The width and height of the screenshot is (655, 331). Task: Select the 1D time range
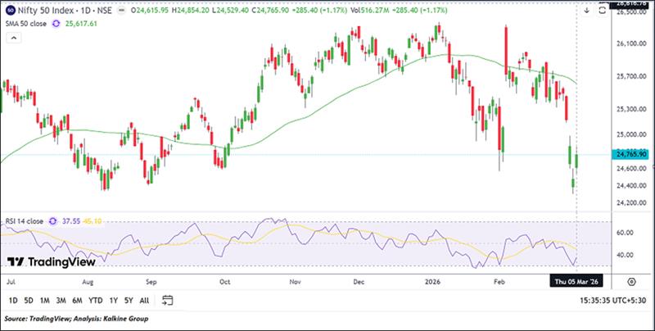tap(13, 300)
